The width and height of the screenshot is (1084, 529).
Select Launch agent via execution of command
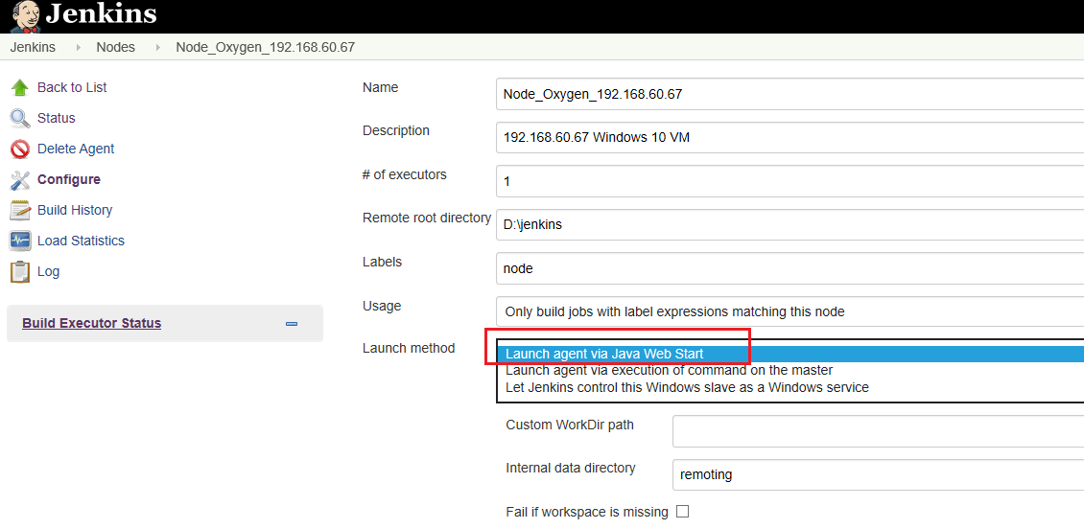pyautogui.click(x=790, y=371)
